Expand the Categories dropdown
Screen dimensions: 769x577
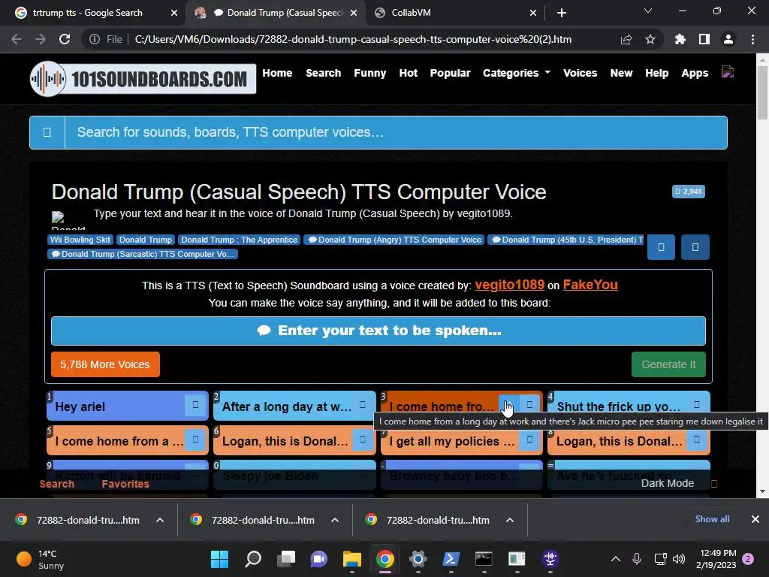coord(517,73)
